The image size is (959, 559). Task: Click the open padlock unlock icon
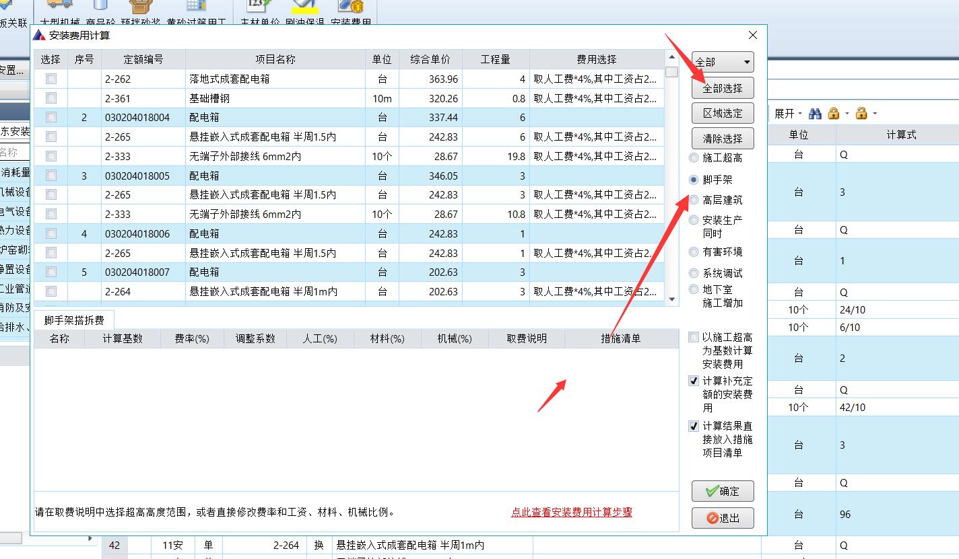pyautogui.click(x=861, y=114)
